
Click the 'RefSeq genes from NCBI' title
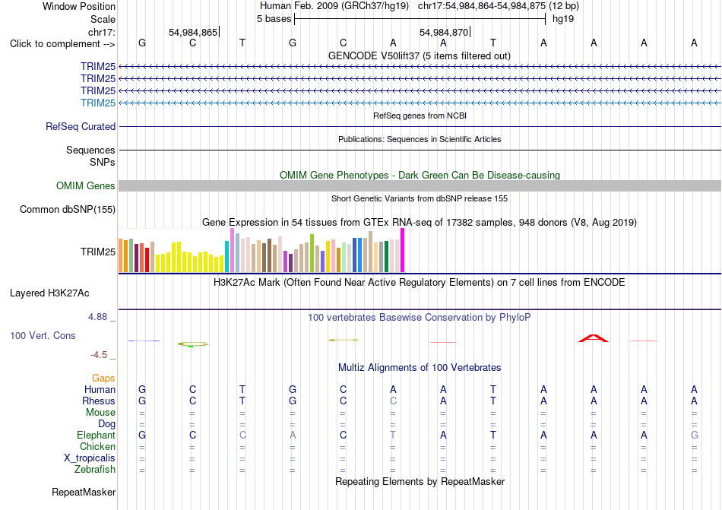[420, 116]
